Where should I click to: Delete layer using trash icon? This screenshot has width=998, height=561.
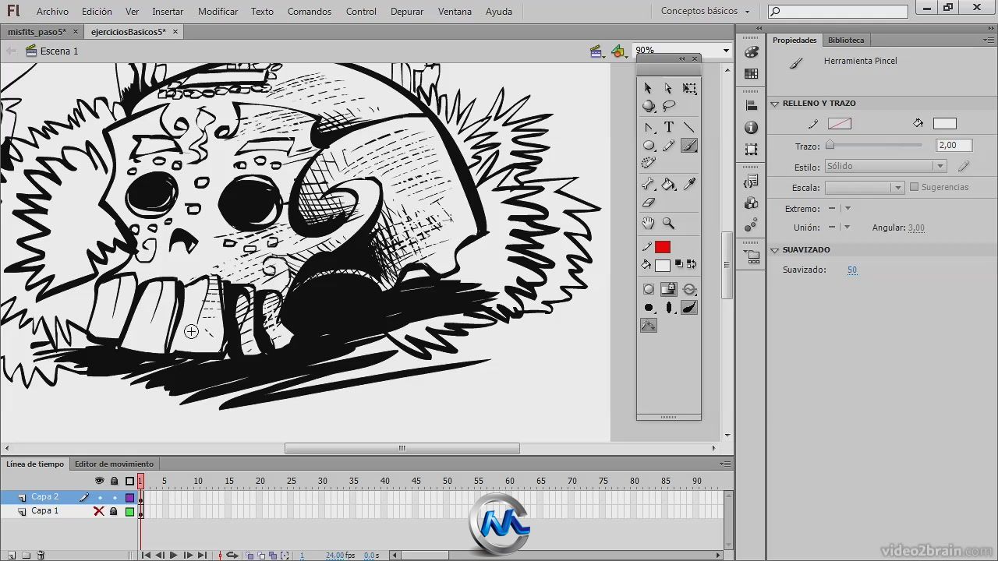tap(41, 555)
